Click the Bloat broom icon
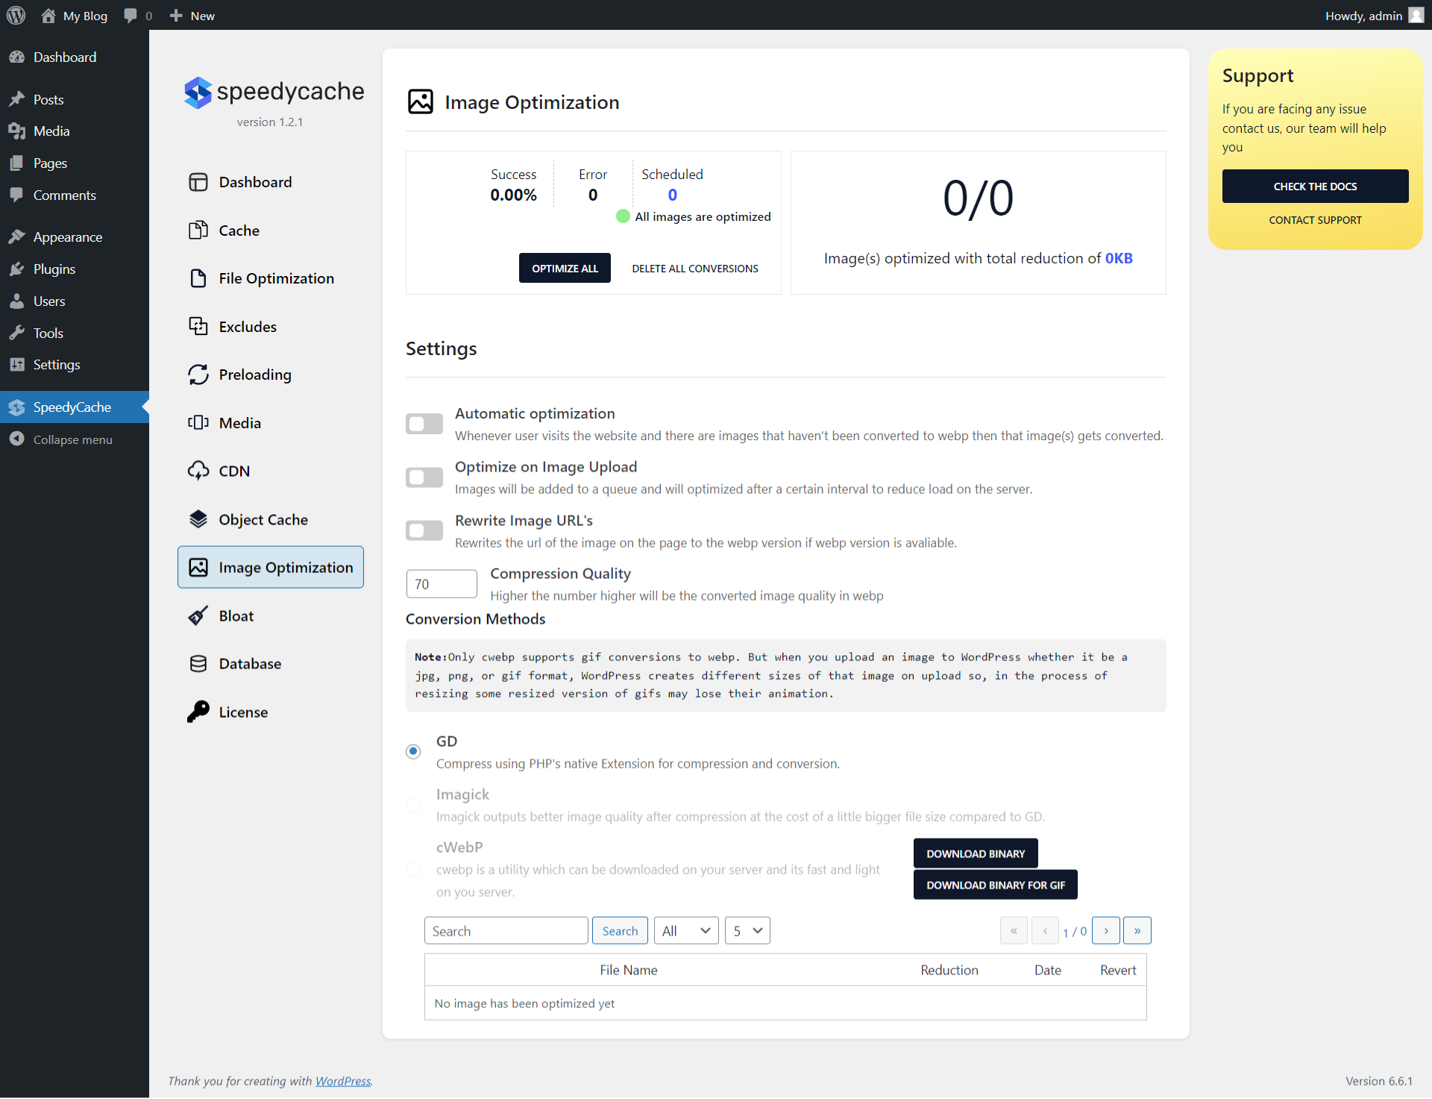This screenshot has height=1099, width=1432. coord(198,616)
